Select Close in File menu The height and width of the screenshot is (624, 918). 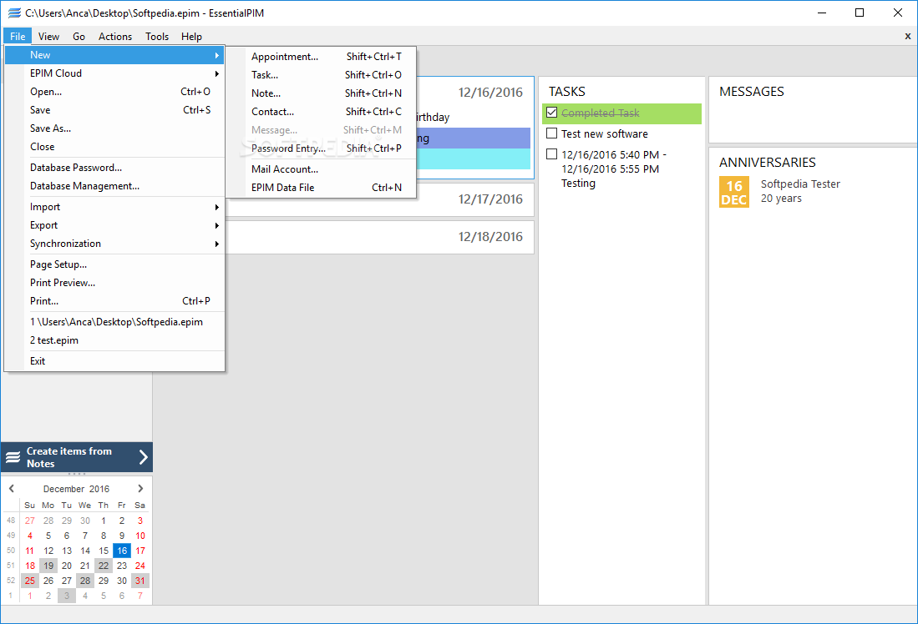click(114, 147)
